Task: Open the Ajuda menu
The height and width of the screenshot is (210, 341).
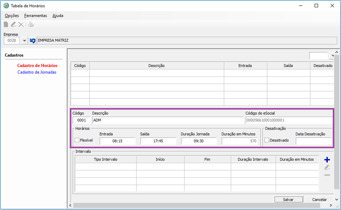Action: click(x=58, y=16)
